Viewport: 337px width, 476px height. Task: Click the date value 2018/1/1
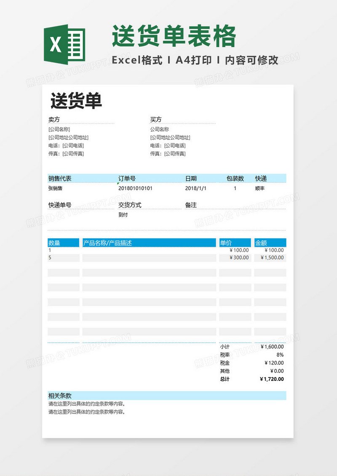(x=196, y=188)
